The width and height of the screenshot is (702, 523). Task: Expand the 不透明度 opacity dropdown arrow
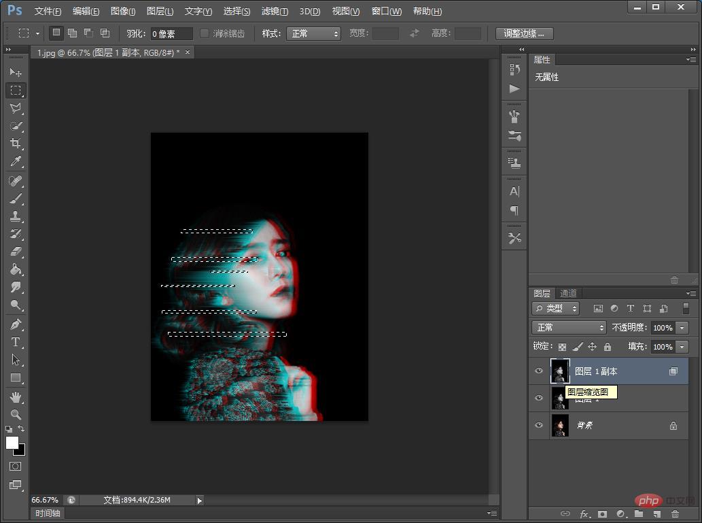(x=682, y=328)
